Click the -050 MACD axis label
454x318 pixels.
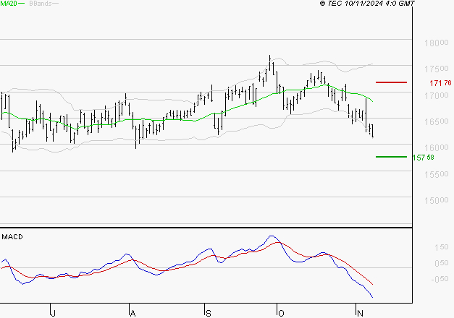440,279
